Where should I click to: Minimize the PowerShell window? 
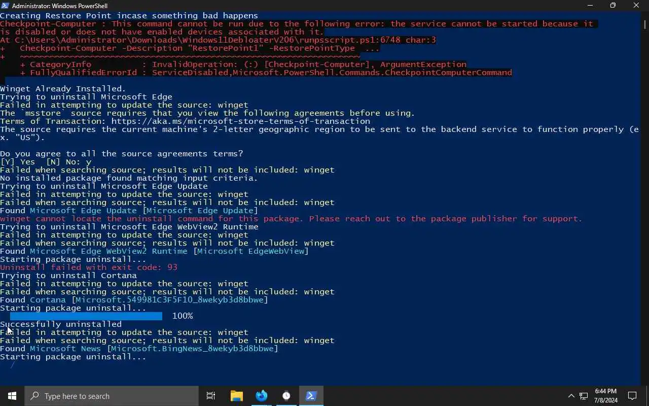[590, 6]
